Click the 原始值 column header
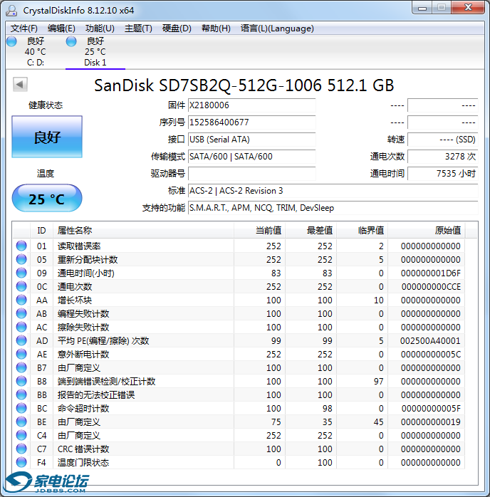The image size is (490, 497). point(427,231)
